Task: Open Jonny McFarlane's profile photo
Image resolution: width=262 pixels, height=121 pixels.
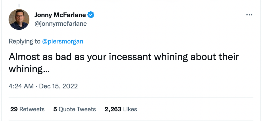Action: [x=19, y=19]
